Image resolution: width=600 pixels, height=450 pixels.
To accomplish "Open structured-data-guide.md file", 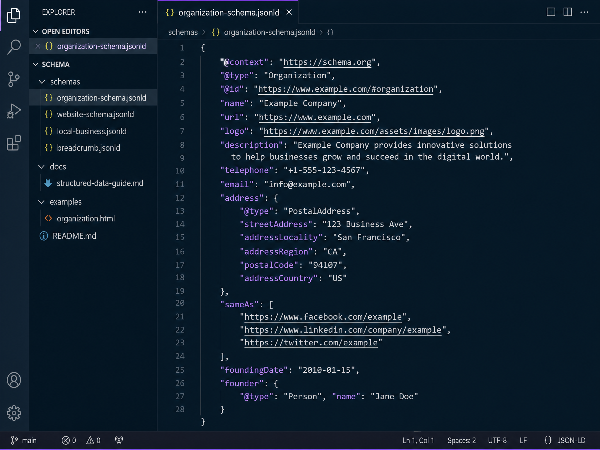I will coord(93,183).
